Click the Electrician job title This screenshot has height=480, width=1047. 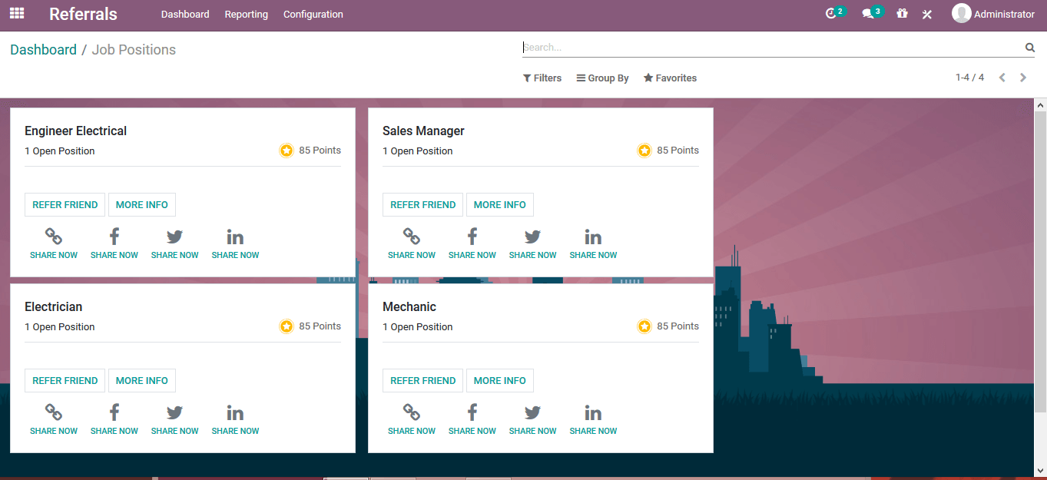(x=53, y=307)
